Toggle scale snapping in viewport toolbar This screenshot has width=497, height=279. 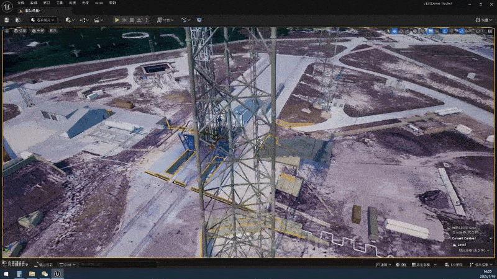[467, 30]
